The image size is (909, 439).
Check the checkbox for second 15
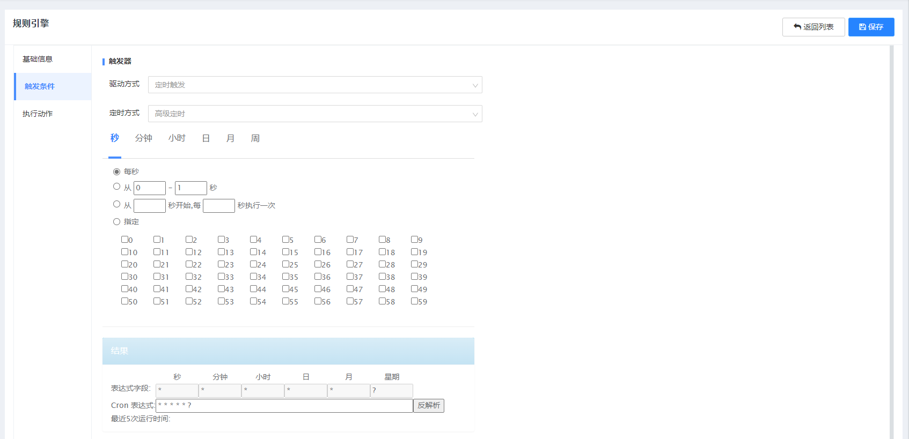(286, 252)
